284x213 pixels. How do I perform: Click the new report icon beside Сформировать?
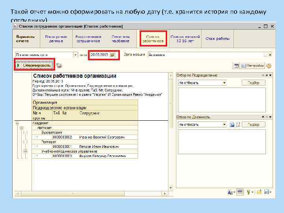pos(59,65)
